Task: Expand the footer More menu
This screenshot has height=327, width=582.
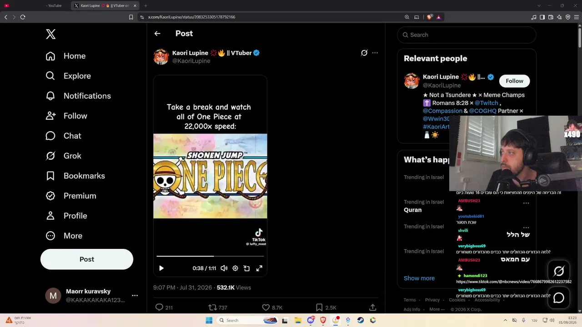Action: pos(437,309)
